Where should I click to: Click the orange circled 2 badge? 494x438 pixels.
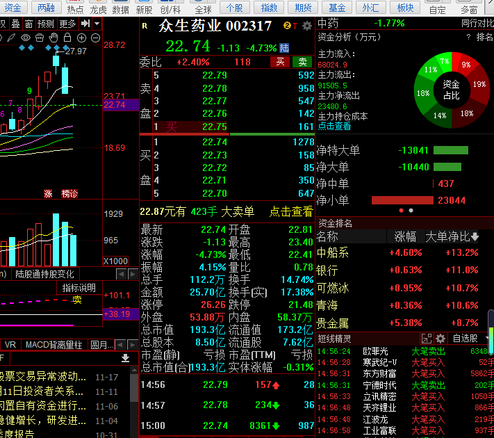coord(287,26)
